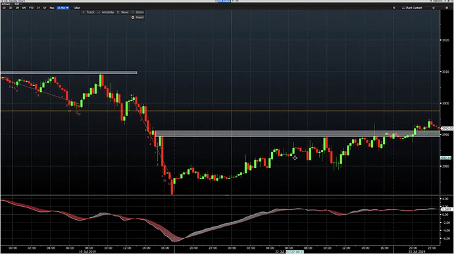The image size is (454, 254).
Task: Click the grey resistance band near 2990
Action: [x=297, y=134]
